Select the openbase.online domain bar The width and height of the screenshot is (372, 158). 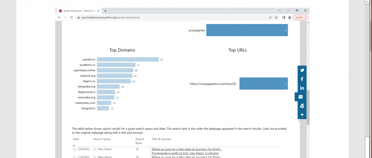(115, 70)
